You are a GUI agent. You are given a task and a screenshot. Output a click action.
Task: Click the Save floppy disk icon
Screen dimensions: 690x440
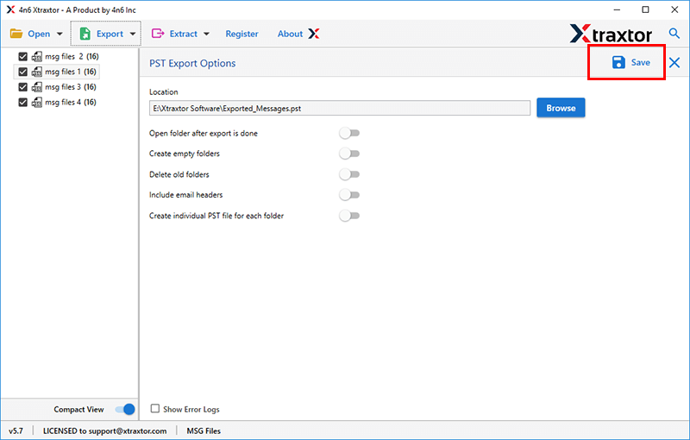[618, 62]
